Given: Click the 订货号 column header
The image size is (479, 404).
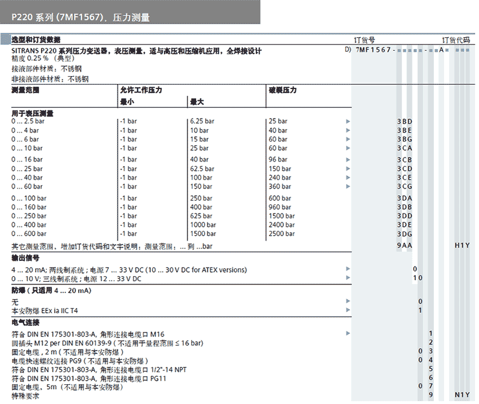Looking at the screenshot, I should click(364, 40).
